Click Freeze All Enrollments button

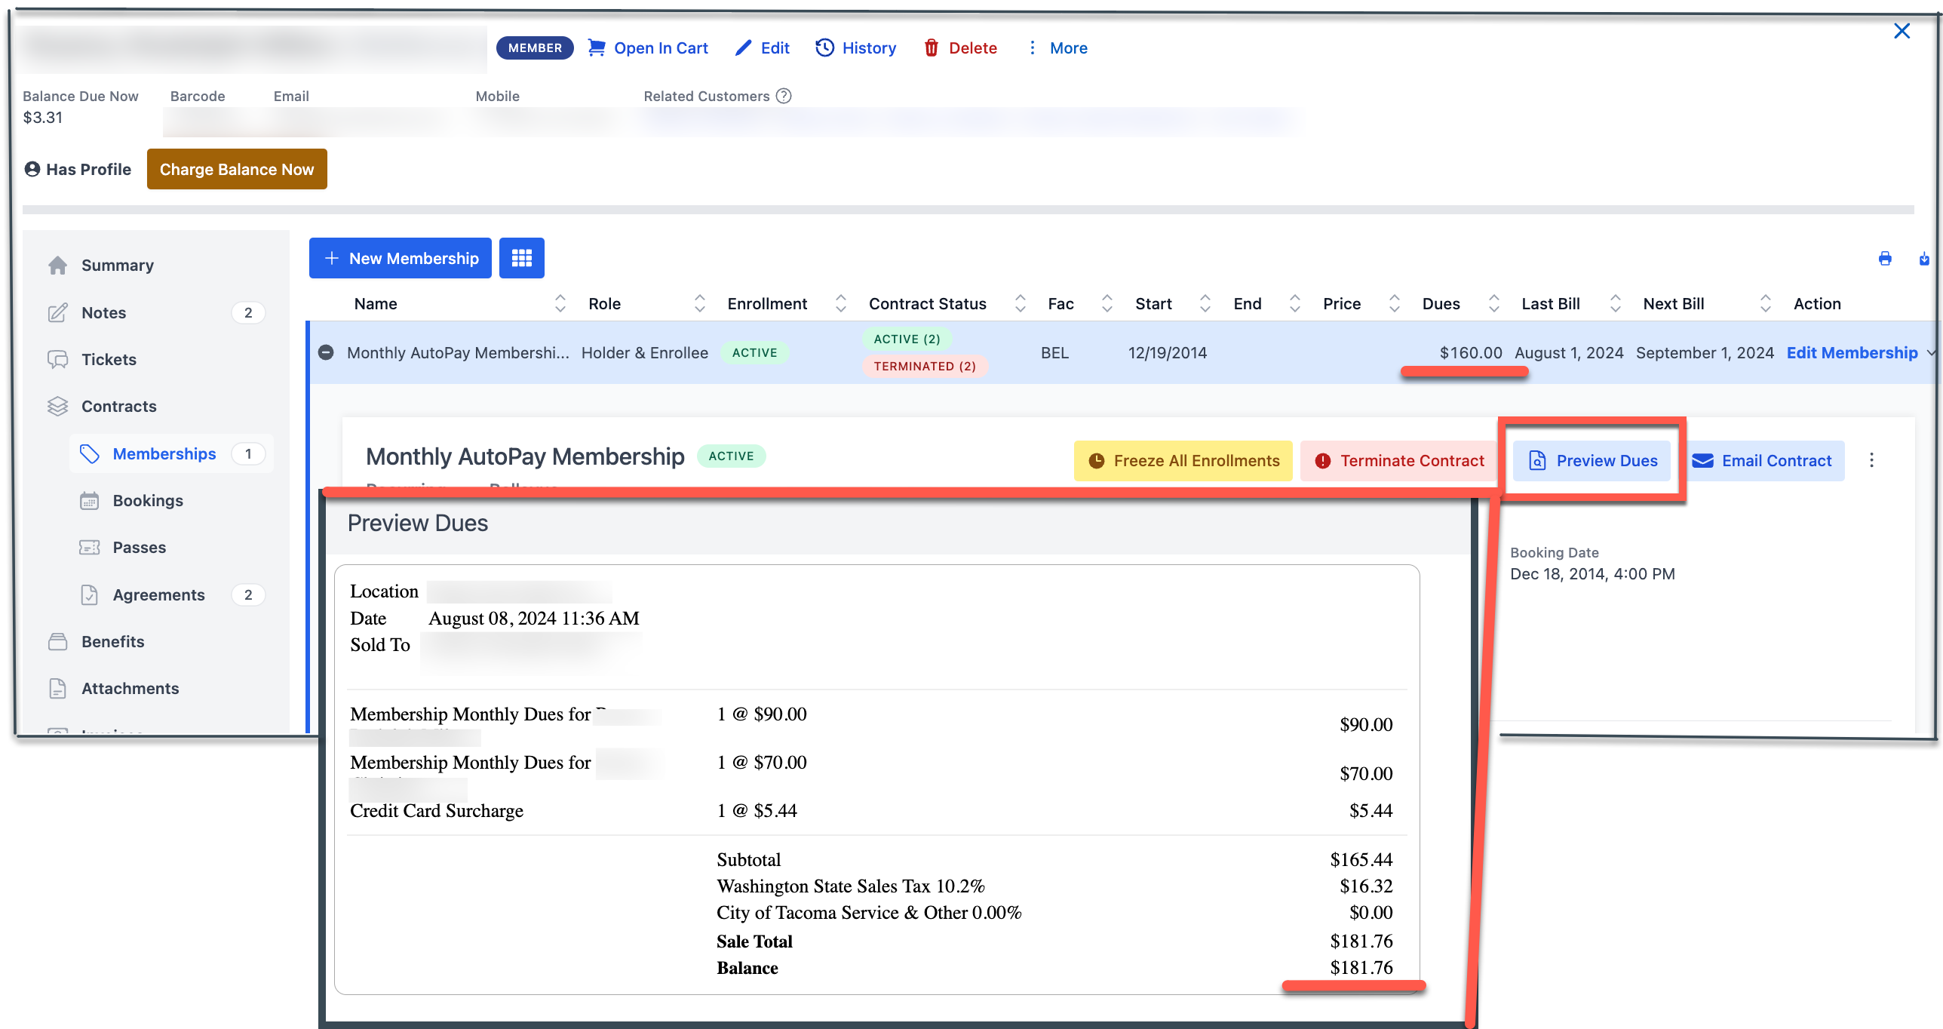[1183, 460]
